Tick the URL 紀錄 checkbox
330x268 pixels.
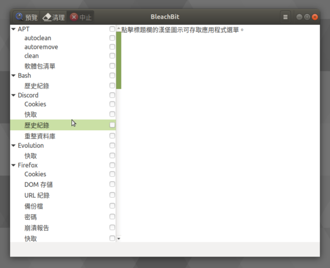(112, 195)
